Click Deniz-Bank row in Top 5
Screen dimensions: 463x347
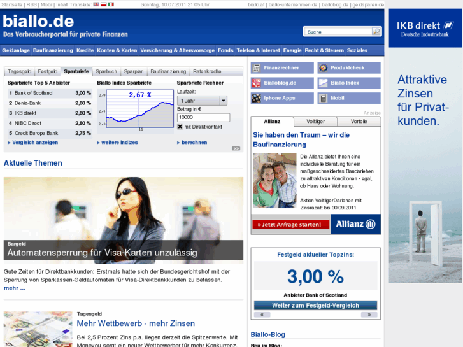pos(50,103)
